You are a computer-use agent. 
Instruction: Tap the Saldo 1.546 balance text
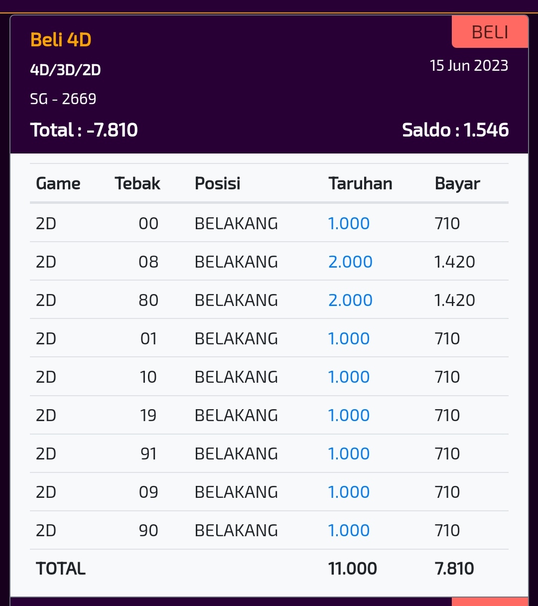click(x=455, y=130)
